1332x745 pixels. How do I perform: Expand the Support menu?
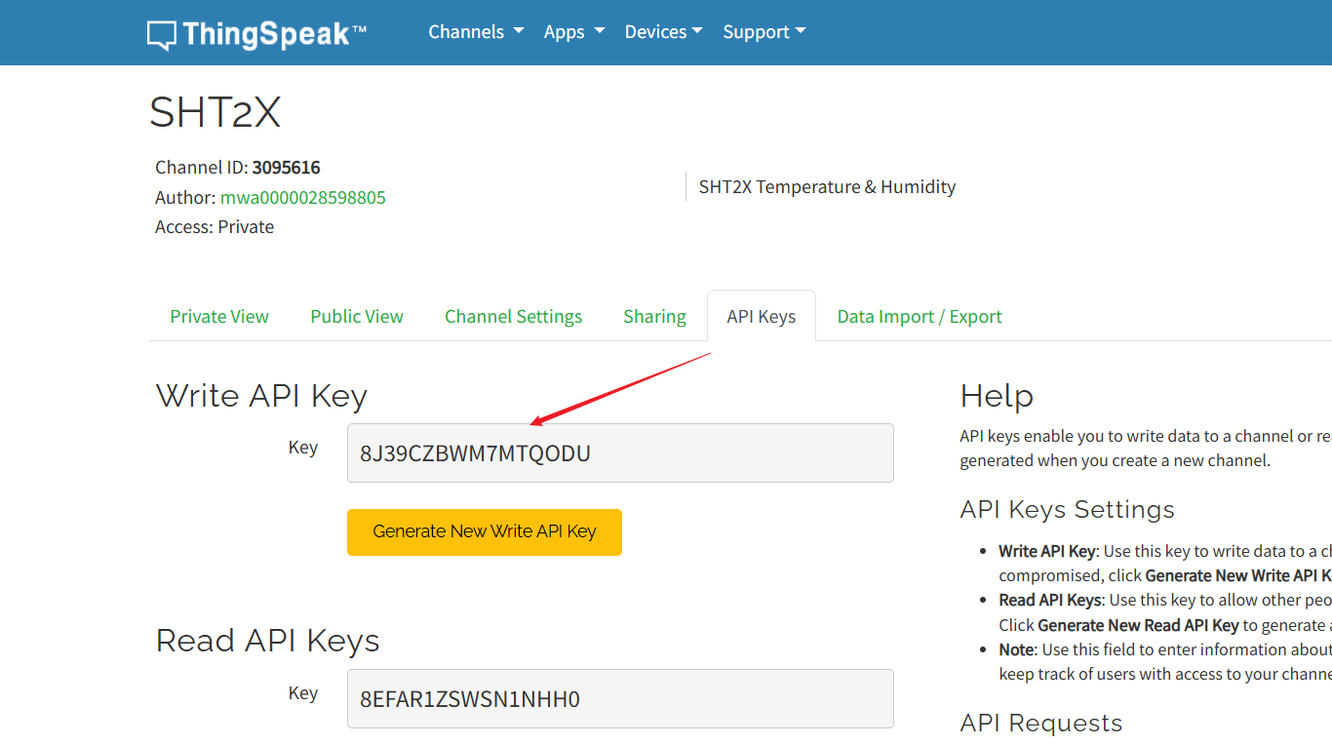point(764,32)
